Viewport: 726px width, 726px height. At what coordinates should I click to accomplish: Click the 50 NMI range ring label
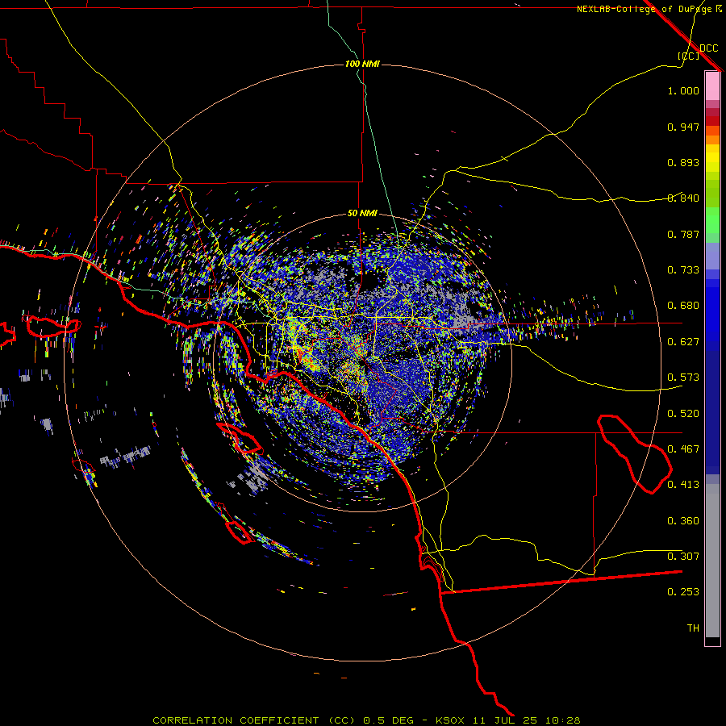point(362,213)
